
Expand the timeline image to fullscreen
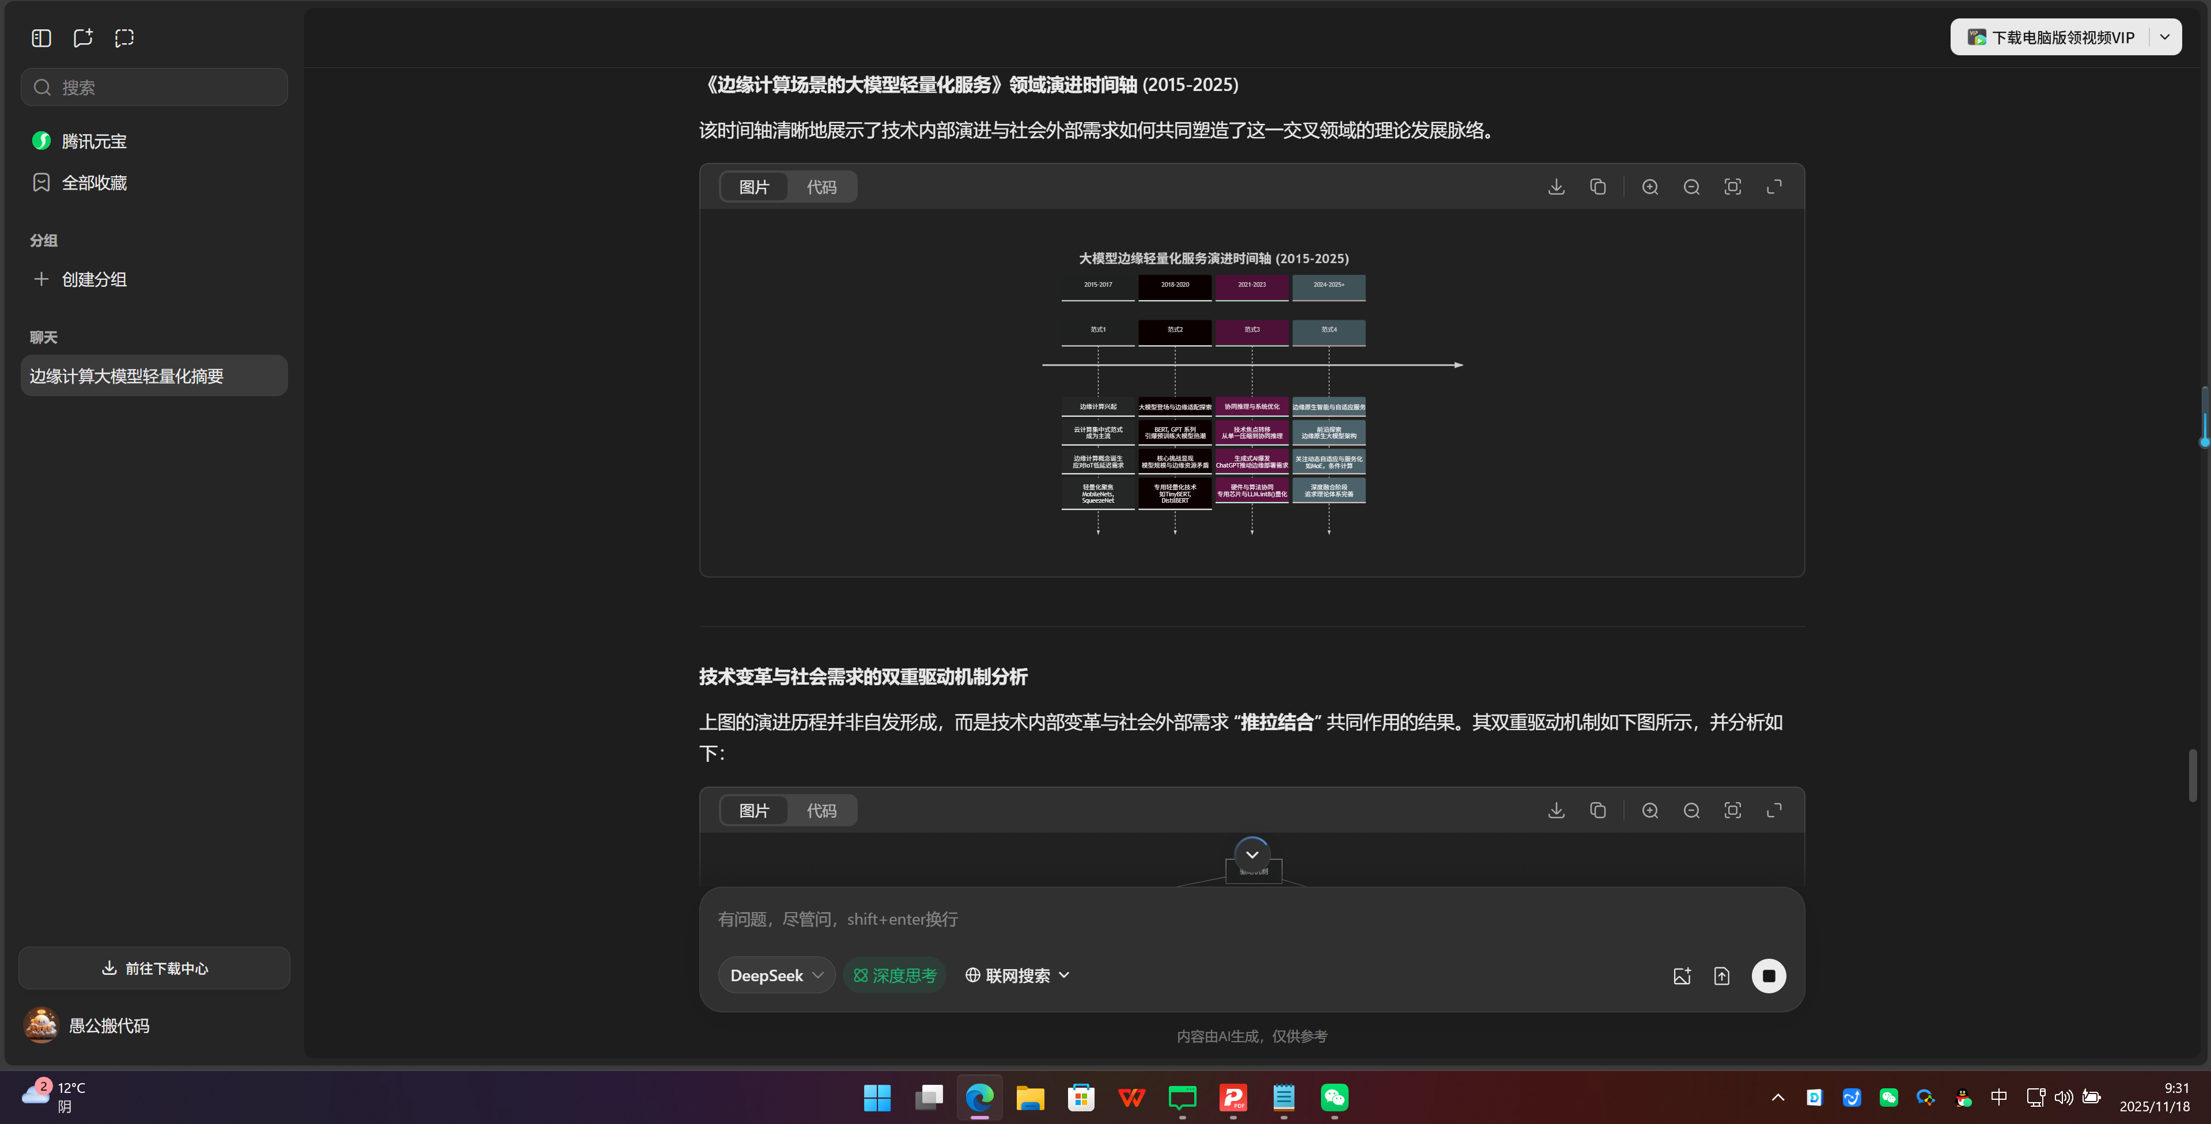click(x=1774, y=186)
